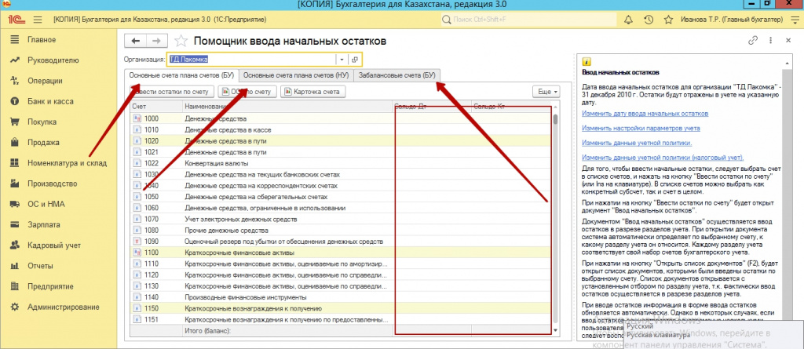Open Изменить дату ввода начальных остатков link
Screen dimensions: 804x349
point(645,113)
